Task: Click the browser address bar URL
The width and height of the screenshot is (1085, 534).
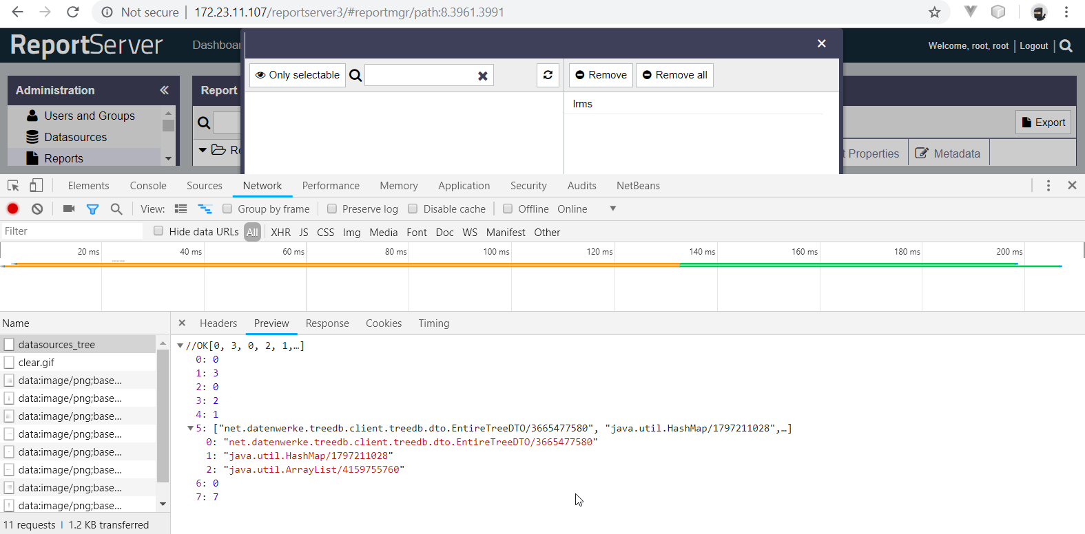Action: pyautogui.click(x=349, y=12)
